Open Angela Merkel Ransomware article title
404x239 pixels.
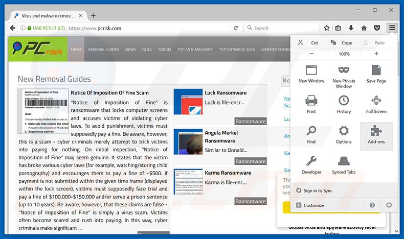pyautogui.click(x=221, y=137)
